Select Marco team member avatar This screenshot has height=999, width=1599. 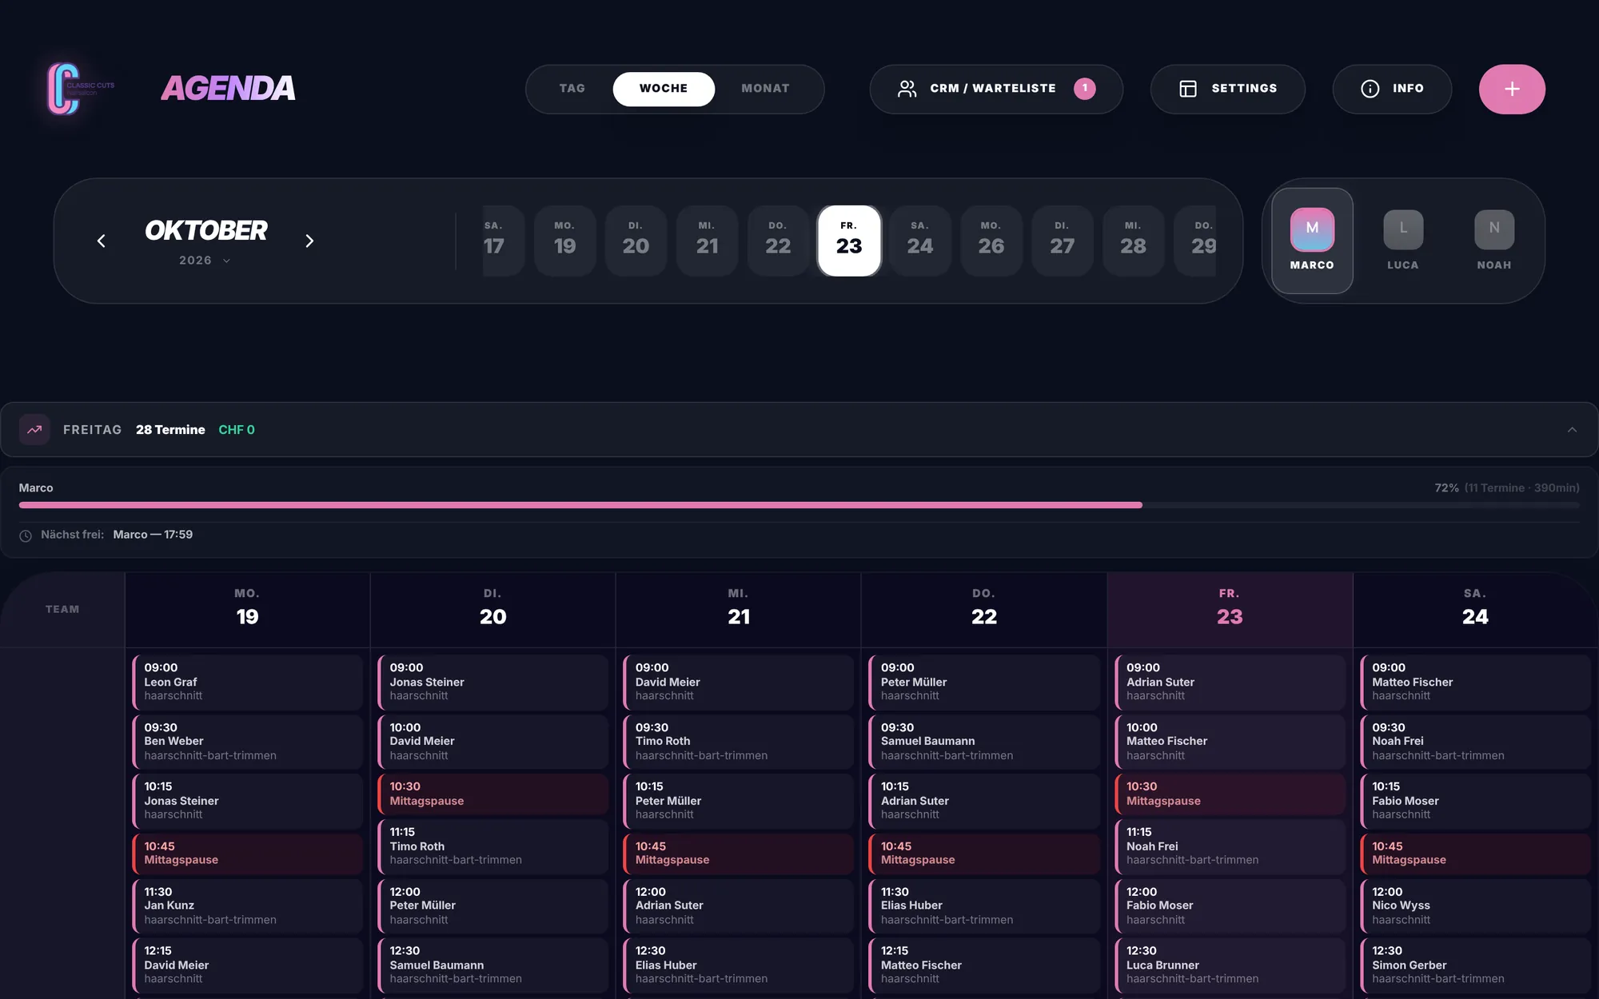(1311, 241)
